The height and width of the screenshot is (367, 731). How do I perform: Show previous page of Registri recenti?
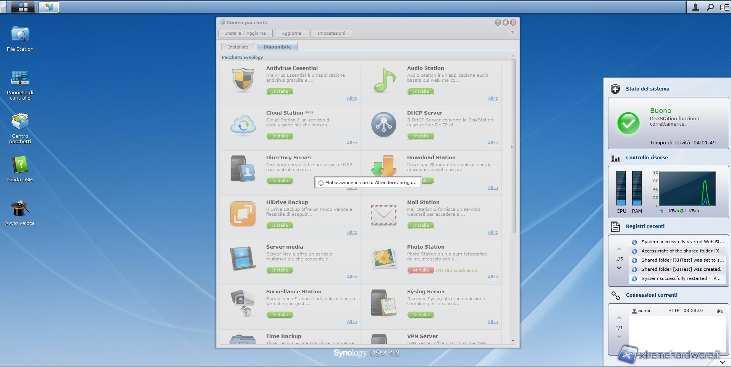coord(619,249)
